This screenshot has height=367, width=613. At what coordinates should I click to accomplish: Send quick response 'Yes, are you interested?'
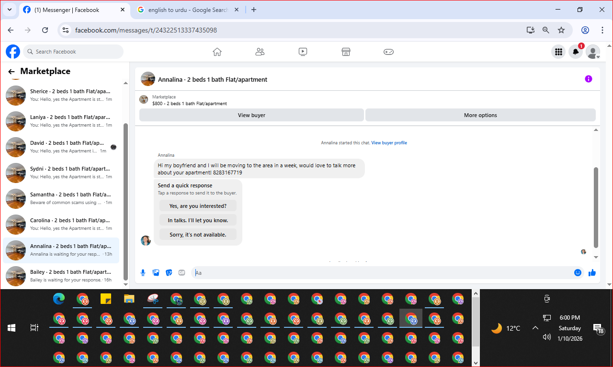(x=198, y=206)
